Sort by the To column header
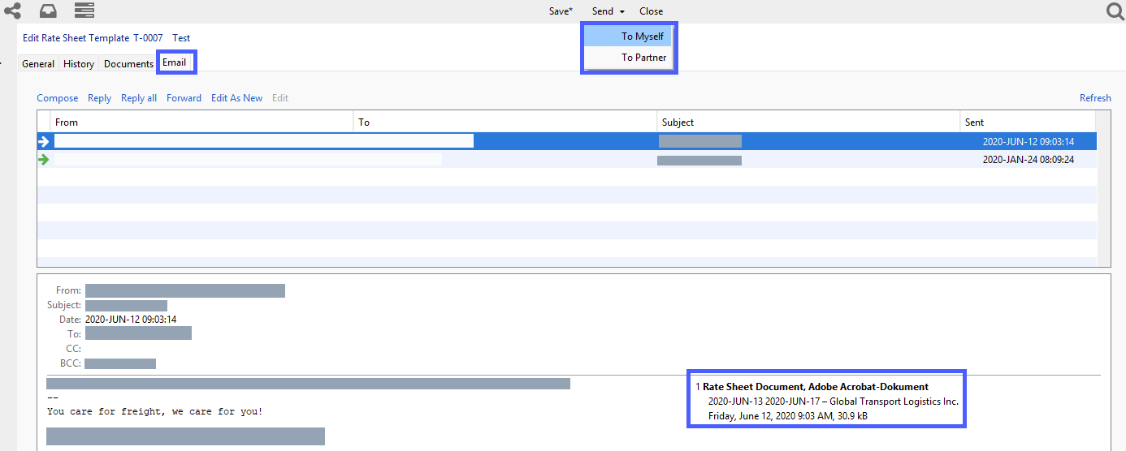Viewport: 1126px width, 451px height. coord(506,122)
